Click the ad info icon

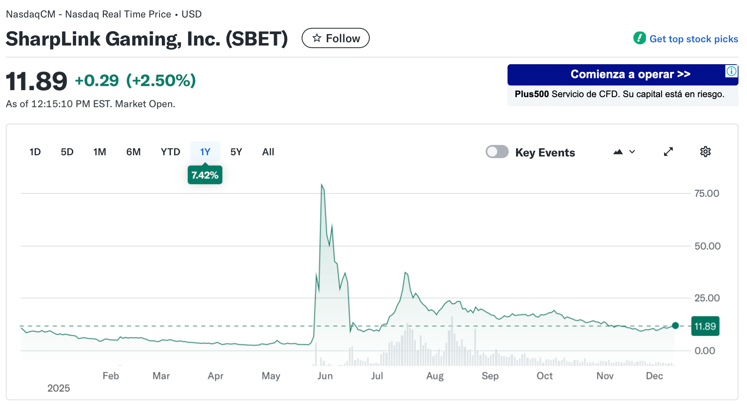click(731, 72)
